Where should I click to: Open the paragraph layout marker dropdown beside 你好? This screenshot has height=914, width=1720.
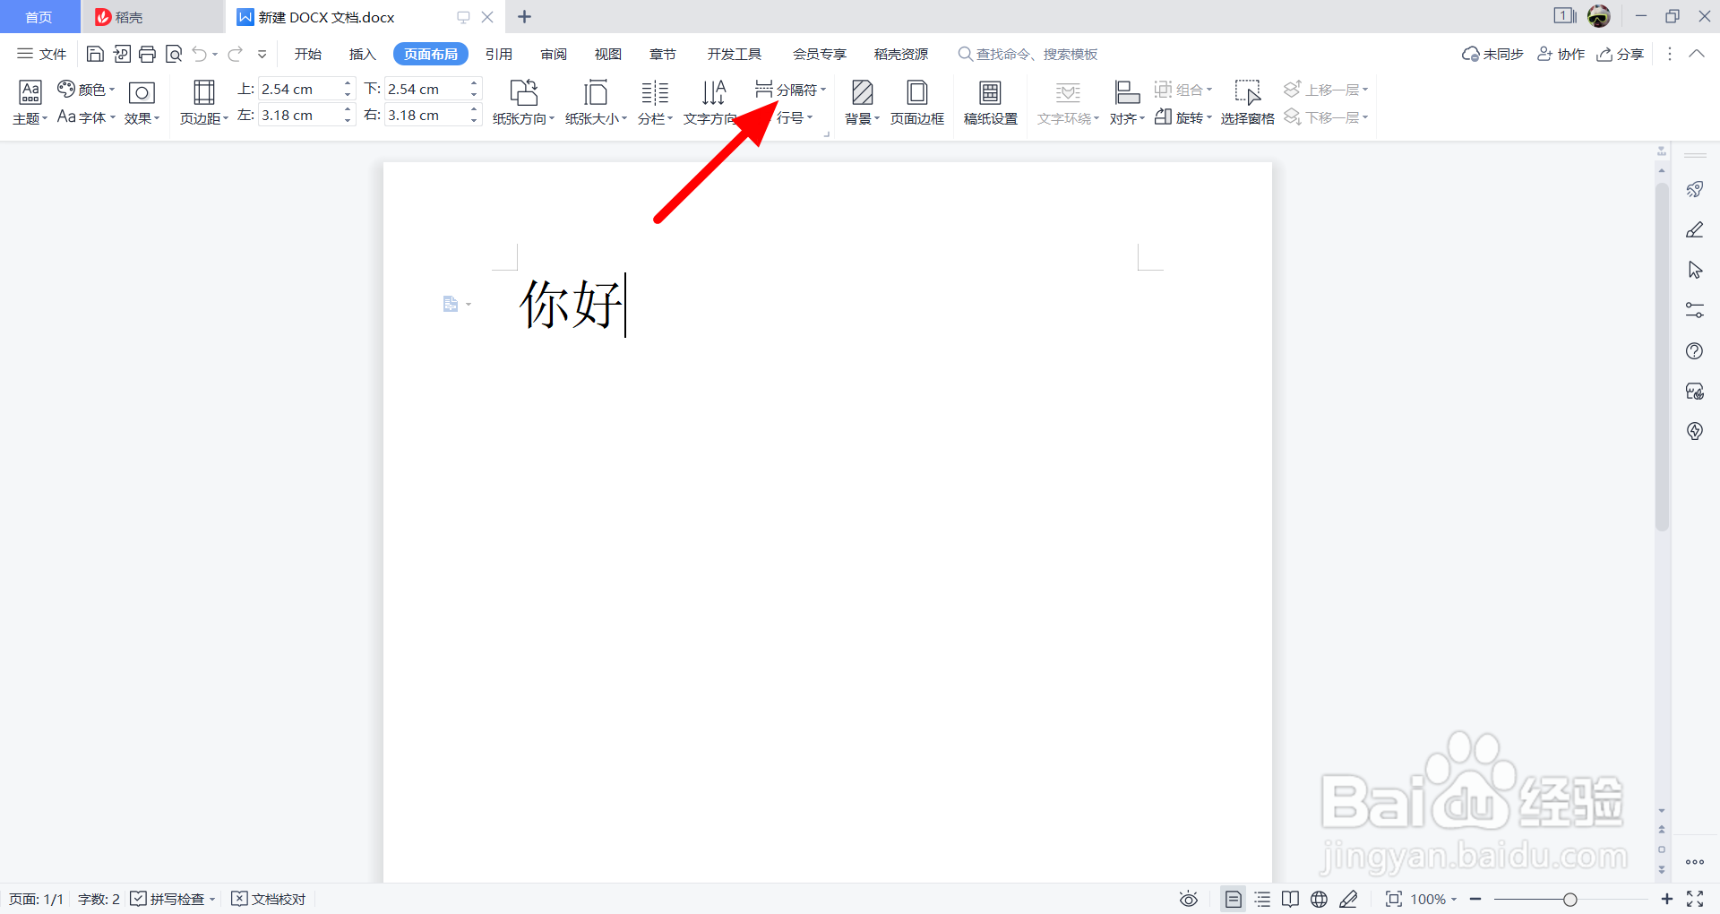(x=457, y=305)
